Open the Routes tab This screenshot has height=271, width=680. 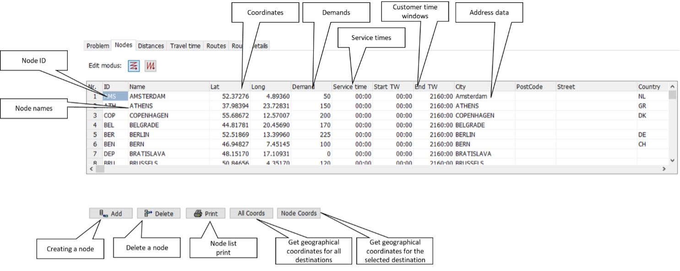pos(216,46)
